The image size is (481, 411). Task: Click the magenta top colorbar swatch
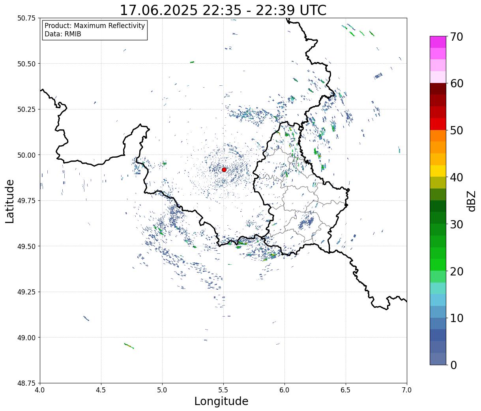pos(438,42)
